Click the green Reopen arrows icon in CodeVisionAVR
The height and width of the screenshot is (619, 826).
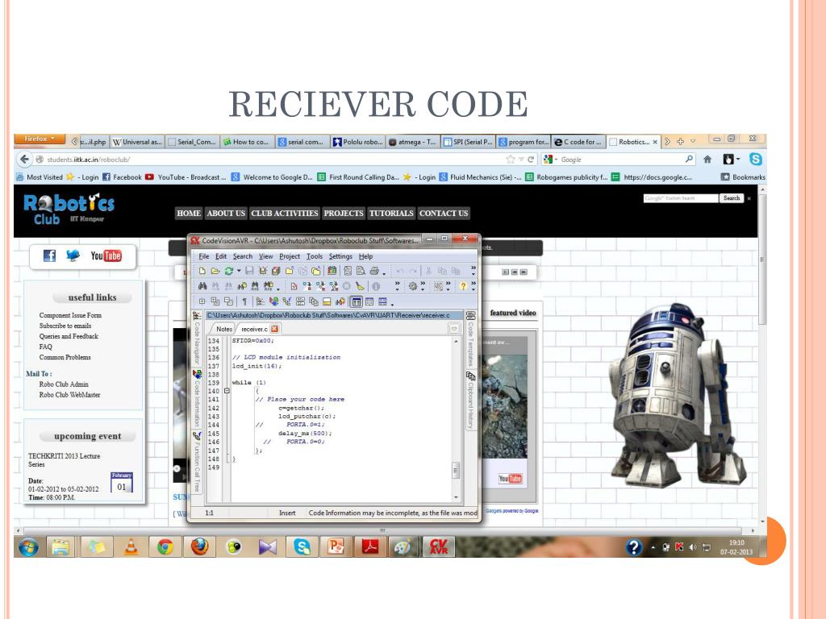228,271
